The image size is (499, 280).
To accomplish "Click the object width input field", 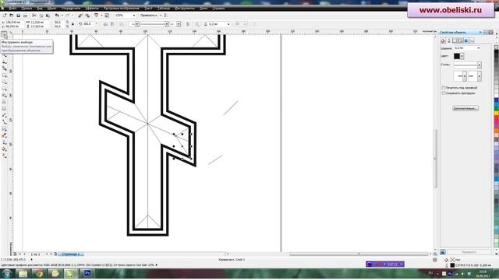I will pyautogui.click(x=40, y=23).
